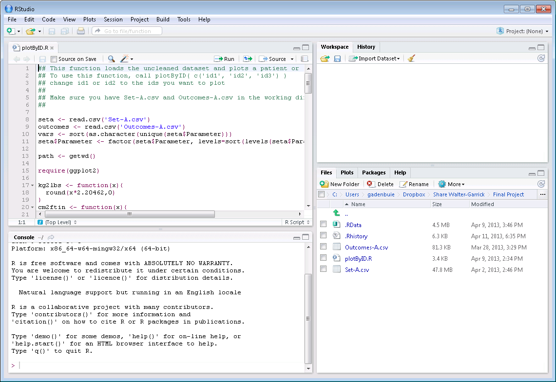The height and width of the screenshot is (382, 556).
Task: Maximize the Workspace pane
Action: click(x=541, y=48)
